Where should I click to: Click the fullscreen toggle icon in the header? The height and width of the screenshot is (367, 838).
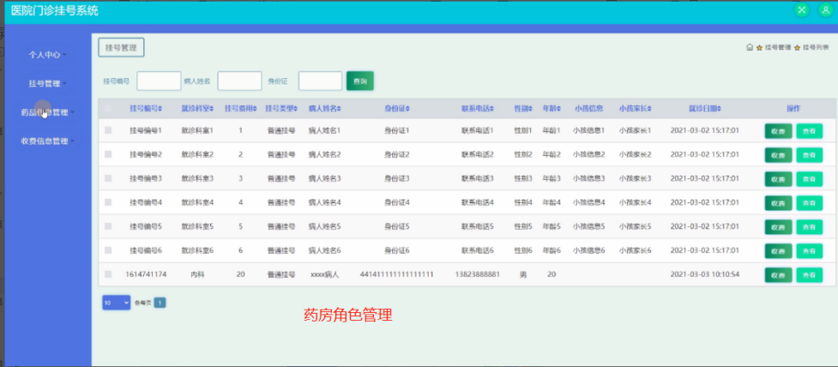pos(802,9)
